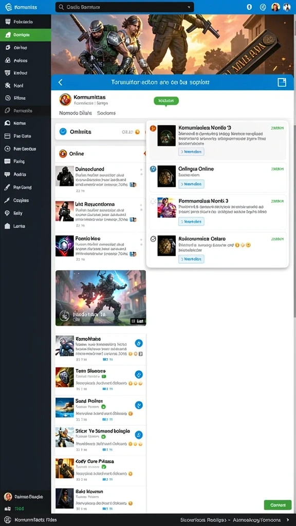Open the robot battle video thumbnail

(101, 298)
